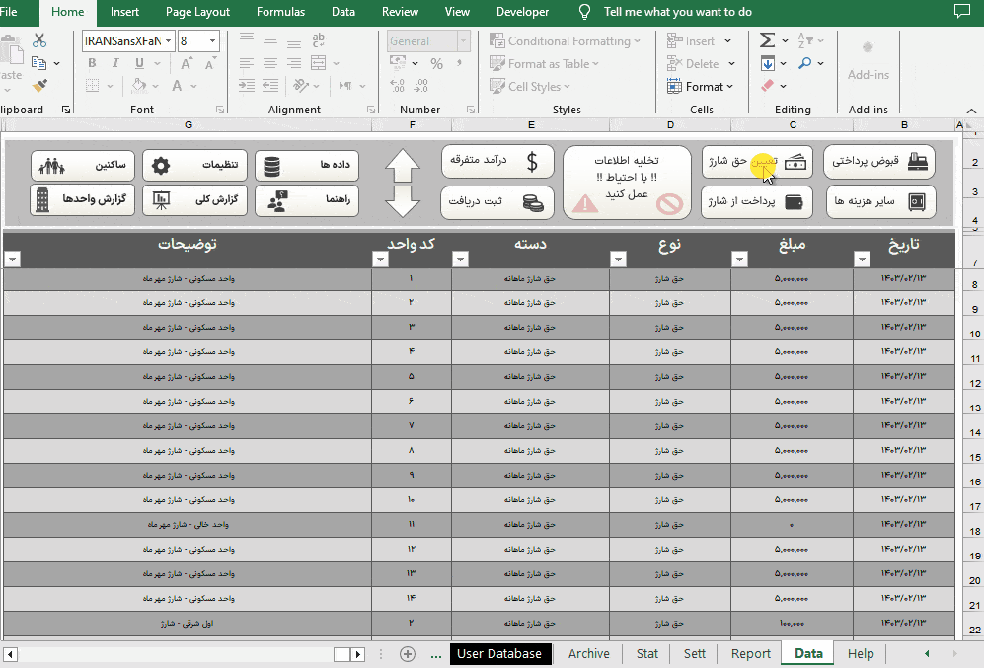Open the Formulas ribbon tab

pyautogui.click(x=280, y=12)
